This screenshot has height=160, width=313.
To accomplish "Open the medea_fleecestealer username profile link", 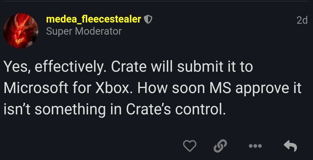I will (x=94, y=19).
